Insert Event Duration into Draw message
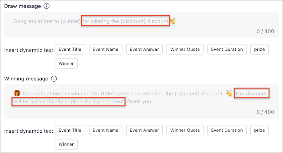283x153 pixels. [227, 49]
